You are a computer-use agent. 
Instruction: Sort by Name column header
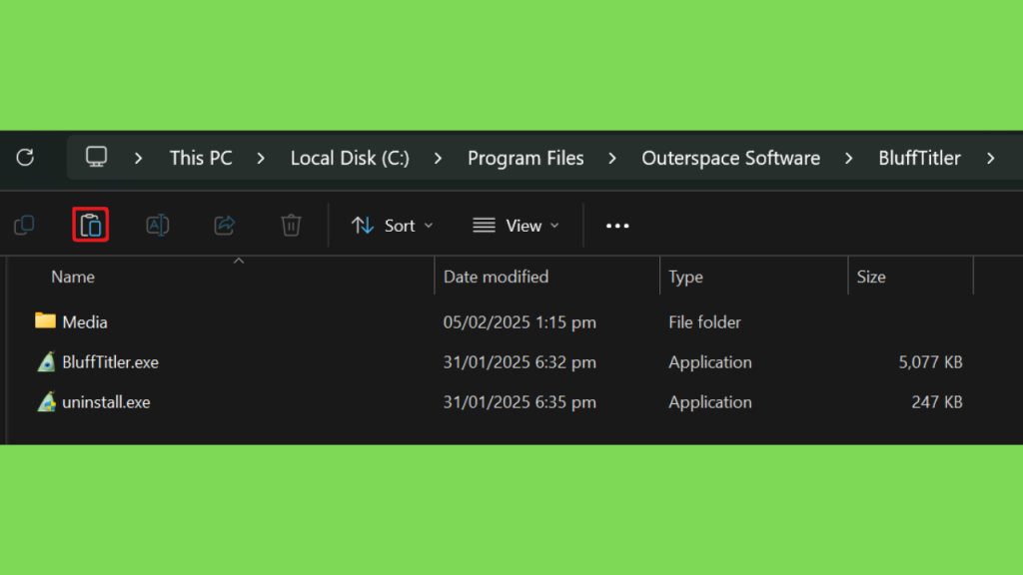(73, 277)
